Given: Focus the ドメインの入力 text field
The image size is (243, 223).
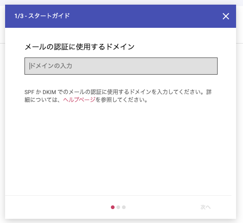Looking at the screenshot, I should tap(121, 66).
